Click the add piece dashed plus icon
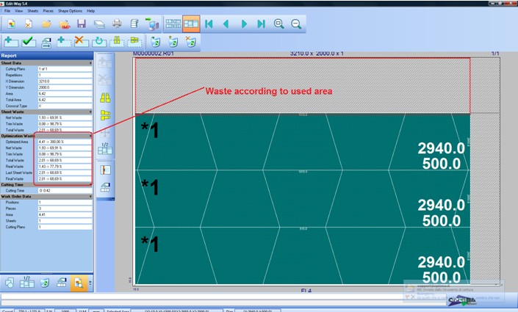The image size is (518, 312). (64, 42)
